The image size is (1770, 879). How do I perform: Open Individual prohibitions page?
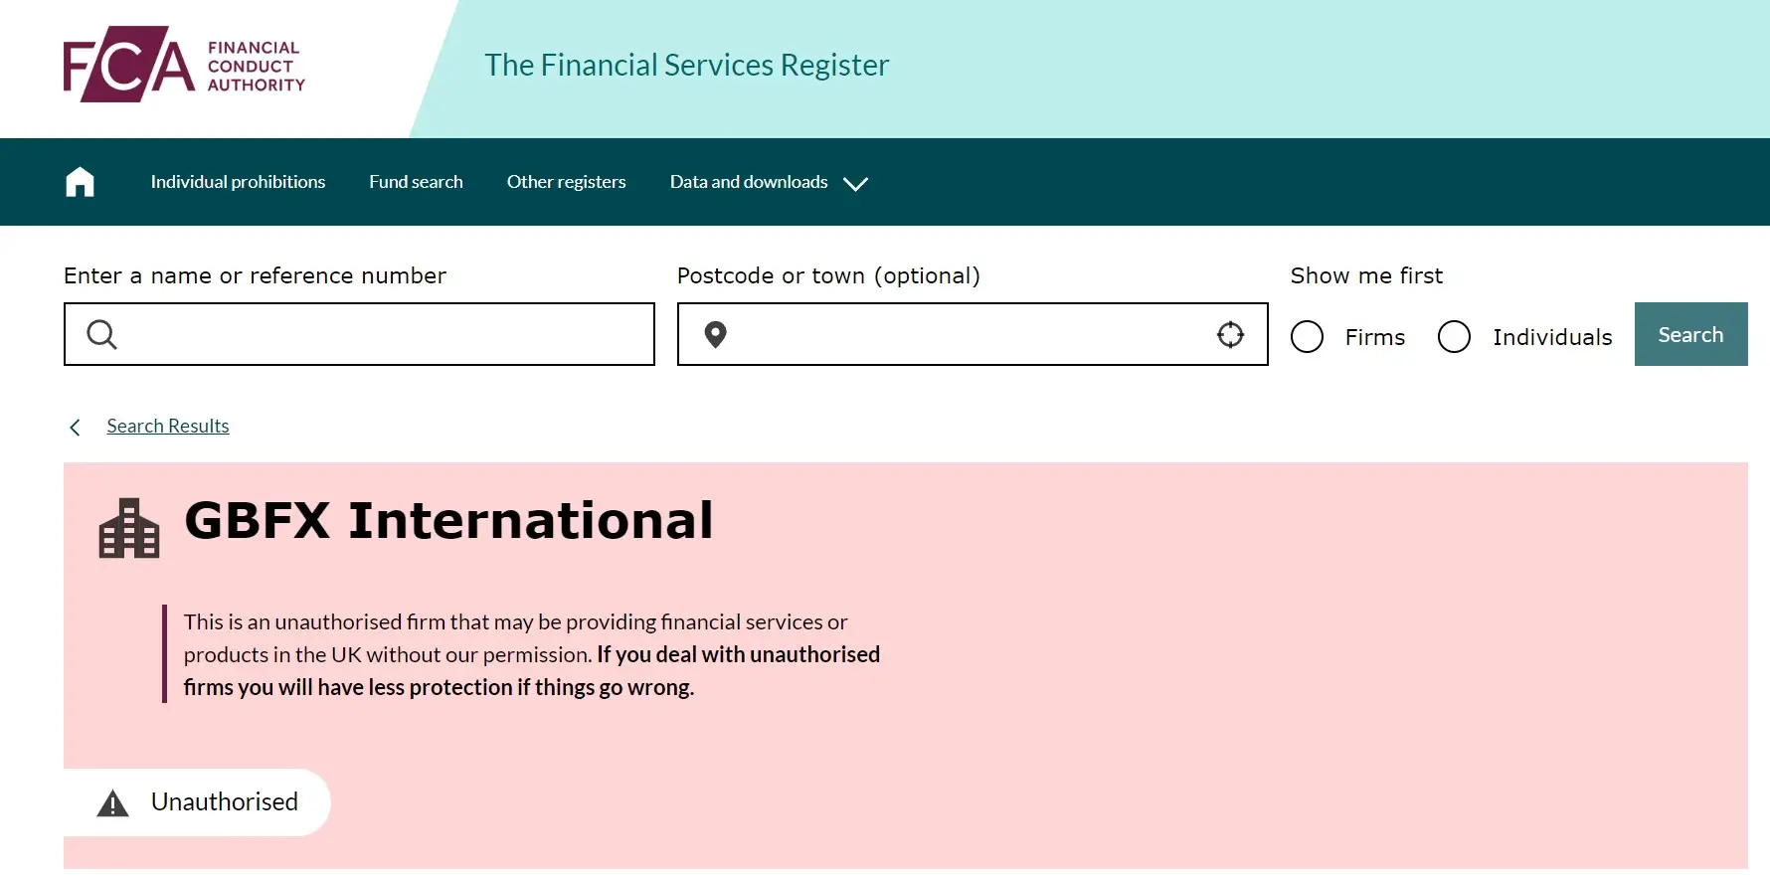coord(238,182)
